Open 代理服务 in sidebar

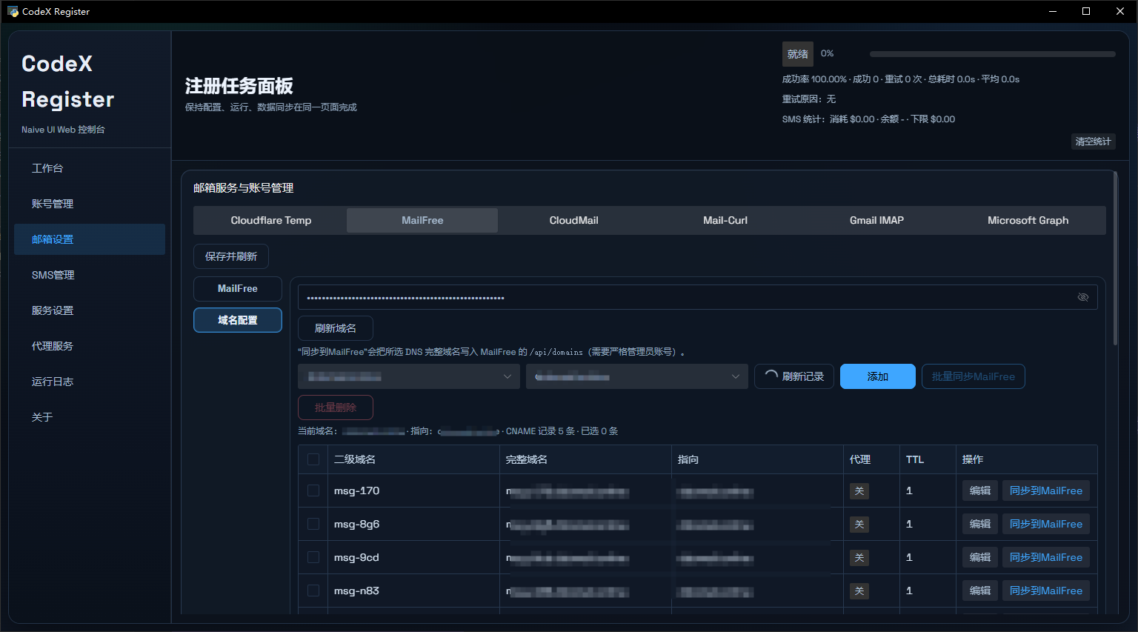coord(90,346)
